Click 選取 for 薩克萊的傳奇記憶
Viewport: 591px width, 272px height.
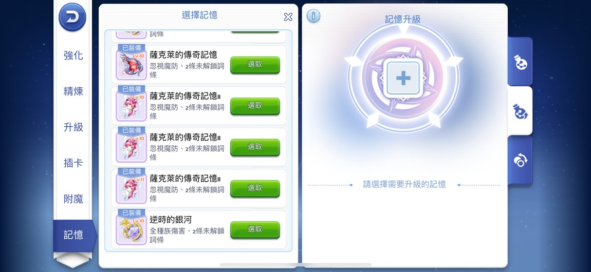point(255,65)
